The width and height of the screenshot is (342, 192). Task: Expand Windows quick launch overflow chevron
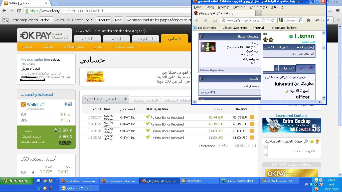[56, 179]
